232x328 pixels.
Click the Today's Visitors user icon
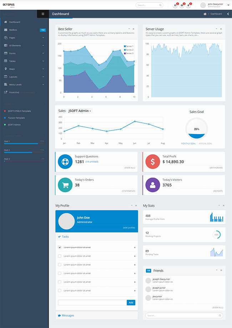click(153, 185)
